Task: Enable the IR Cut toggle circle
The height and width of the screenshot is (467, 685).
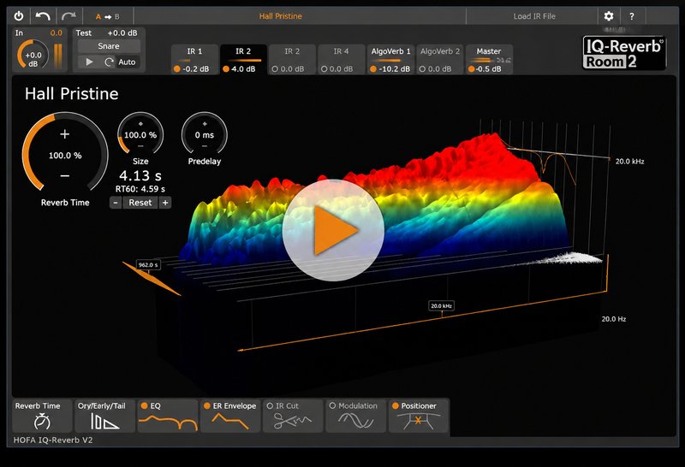Action: pyautogui.click(x=270, y=405)
